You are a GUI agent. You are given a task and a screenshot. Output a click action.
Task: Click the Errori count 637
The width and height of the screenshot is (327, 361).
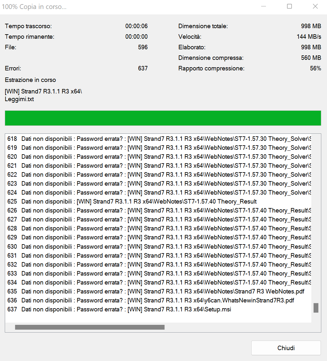pyautogui.click(x=143, y=68)
